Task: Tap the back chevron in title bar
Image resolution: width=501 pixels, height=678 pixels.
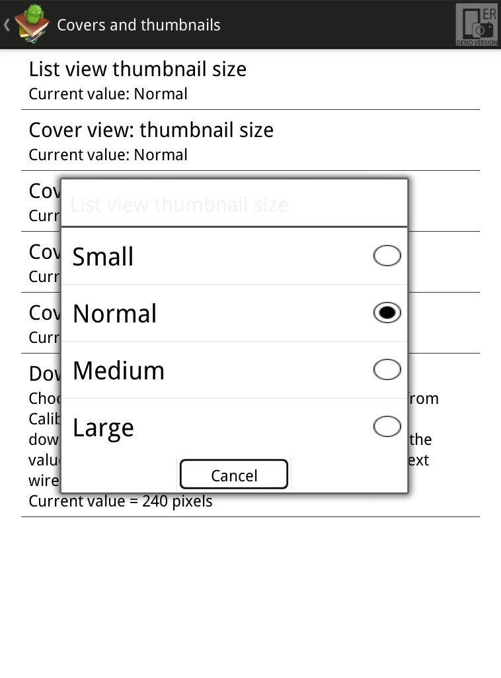Action: tap(7, 25)
